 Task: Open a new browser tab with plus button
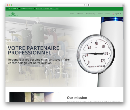(x=123, y=6)
